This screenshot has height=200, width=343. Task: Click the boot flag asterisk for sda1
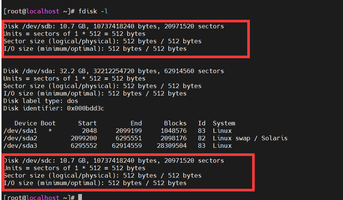(x=50, y=131)
